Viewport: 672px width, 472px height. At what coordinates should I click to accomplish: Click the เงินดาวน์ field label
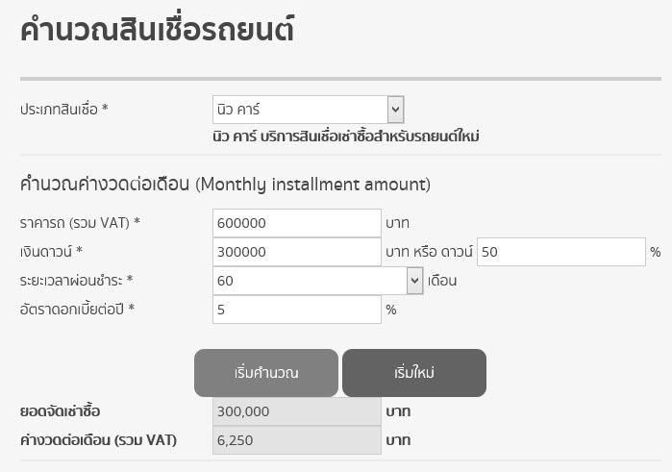[x=52, y=252]
